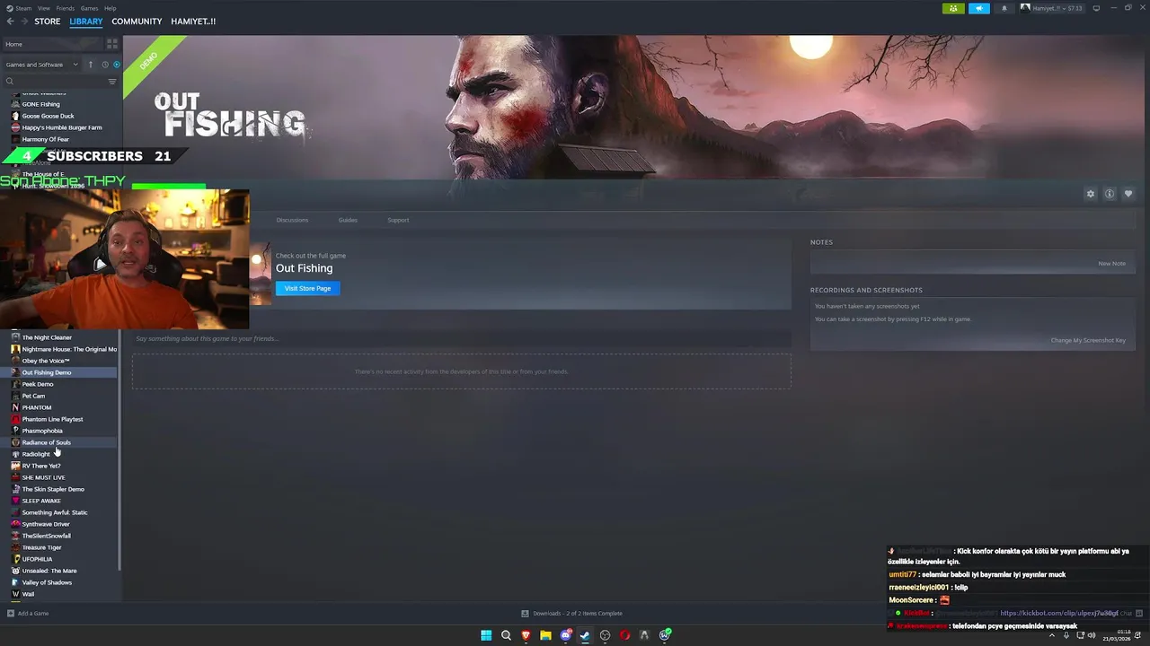The image size is (1150, 646).
Task: Open the advanced filter options icon
Action: [x=112, y=81]
